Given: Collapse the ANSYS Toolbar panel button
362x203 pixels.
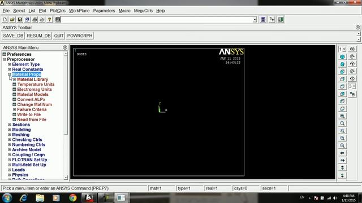Looking at the screenshot, I should click(357, 28).
